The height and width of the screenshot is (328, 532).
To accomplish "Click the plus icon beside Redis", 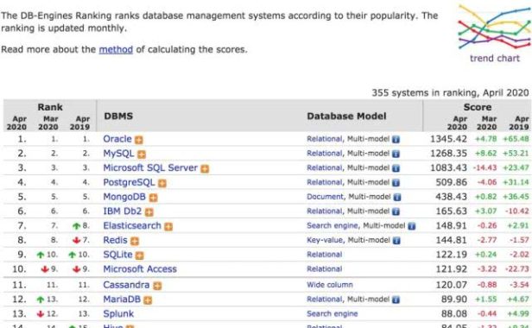I will 135,241.
